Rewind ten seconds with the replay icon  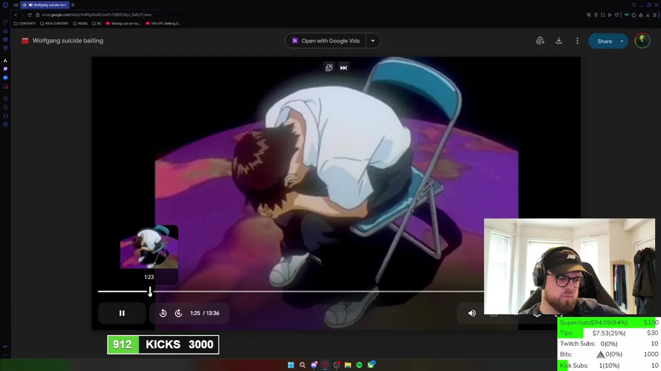coord(163,313)
